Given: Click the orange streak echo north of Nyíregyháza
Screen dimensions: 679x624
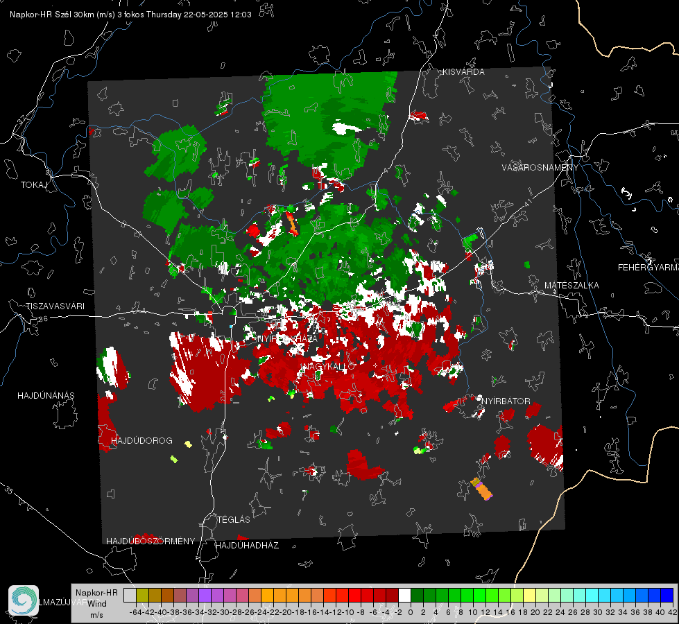Looking at the screenshot, I should (292, 223).
